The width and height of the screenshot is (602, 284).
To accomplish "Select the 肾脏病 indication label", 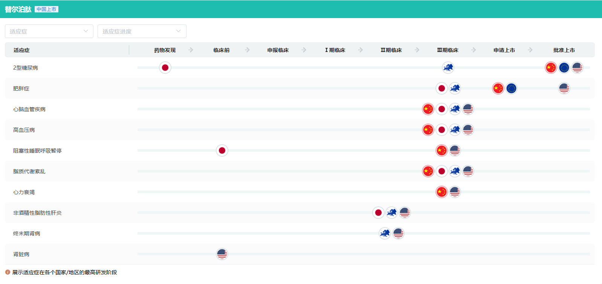I will pos(21,254).
